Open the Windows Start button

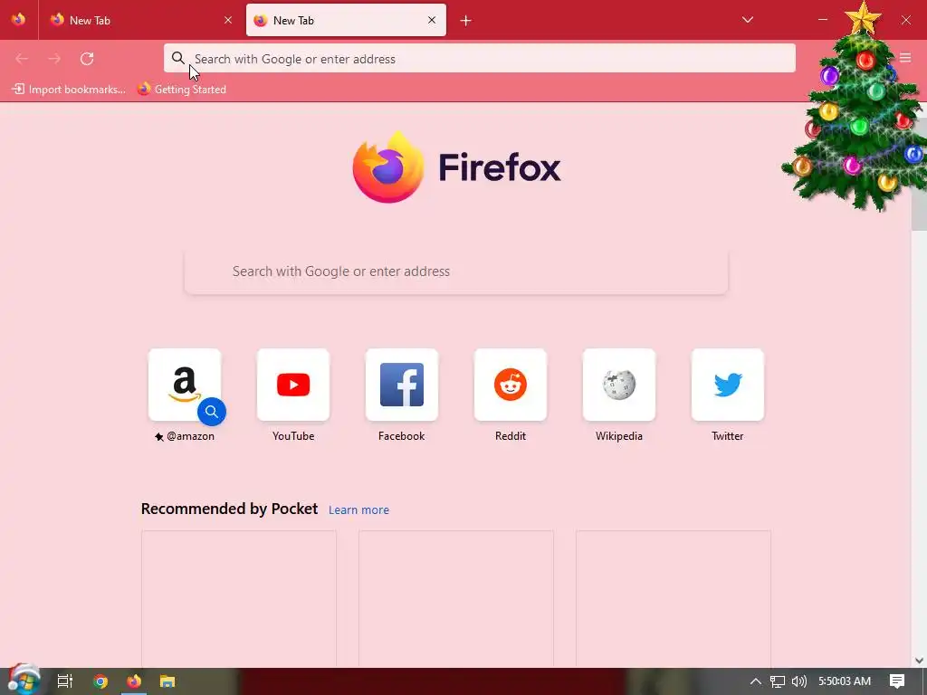coord(24,681)
